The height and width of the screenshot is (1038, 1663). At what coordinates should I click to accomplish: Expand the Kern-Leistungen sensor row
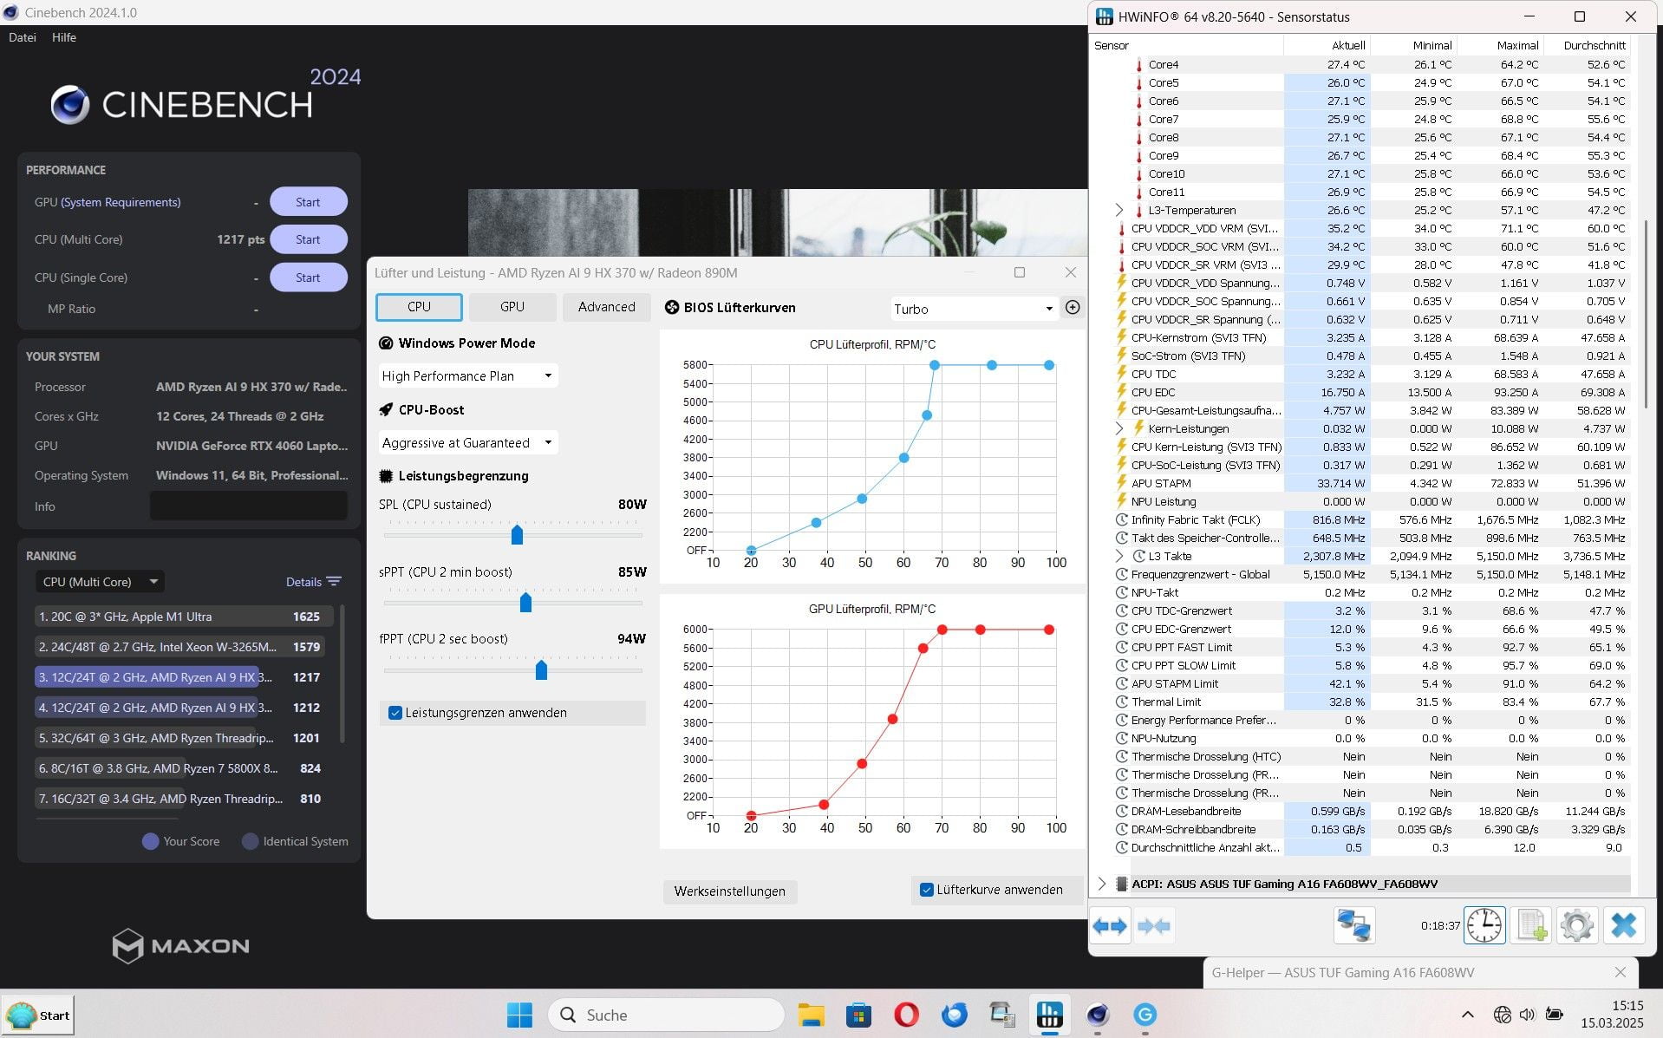1118,428
